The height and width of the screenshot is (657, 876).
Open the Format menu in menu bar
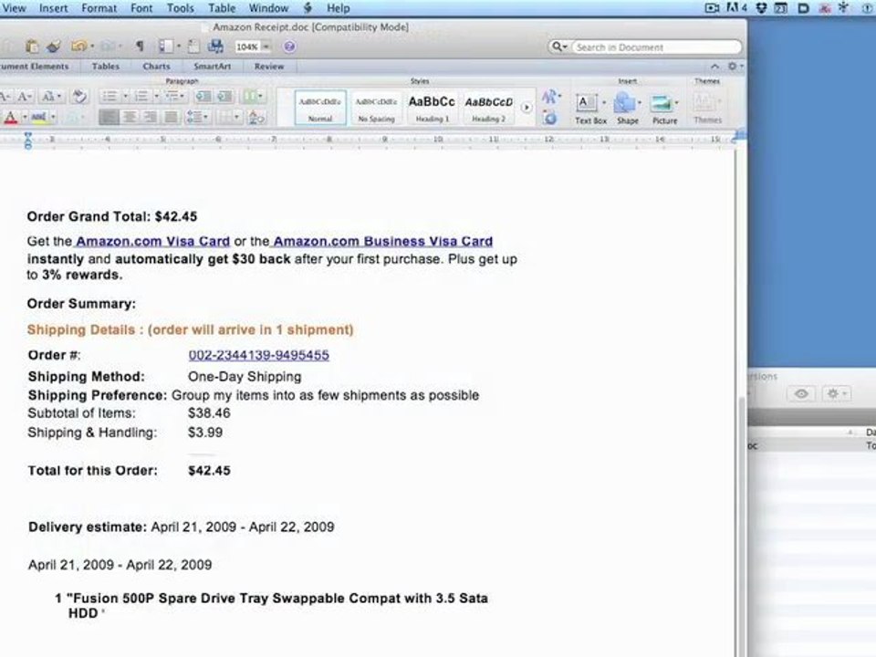[99, 8]
